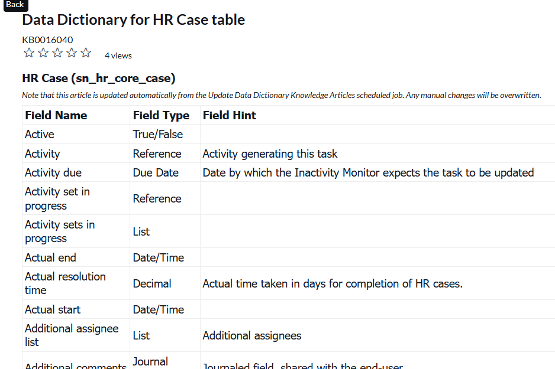Click the Data Dictionary article title
This screenshot has width=555, height=369.
pyautogui.click(x=133, y=19)
